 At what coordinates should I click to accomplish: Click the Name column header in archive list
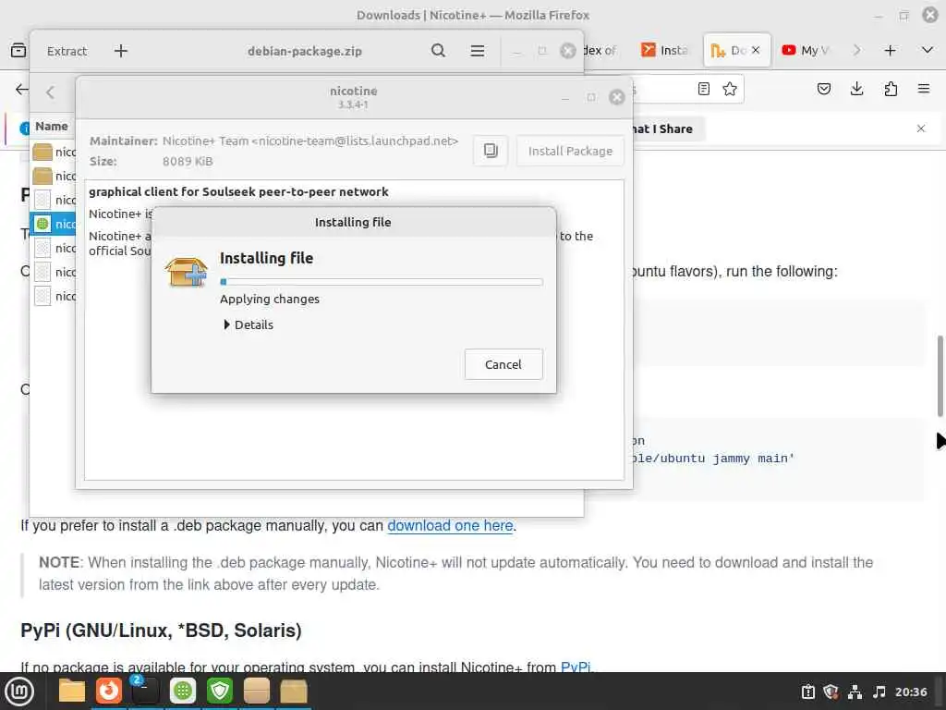click(x=52, y=126)
